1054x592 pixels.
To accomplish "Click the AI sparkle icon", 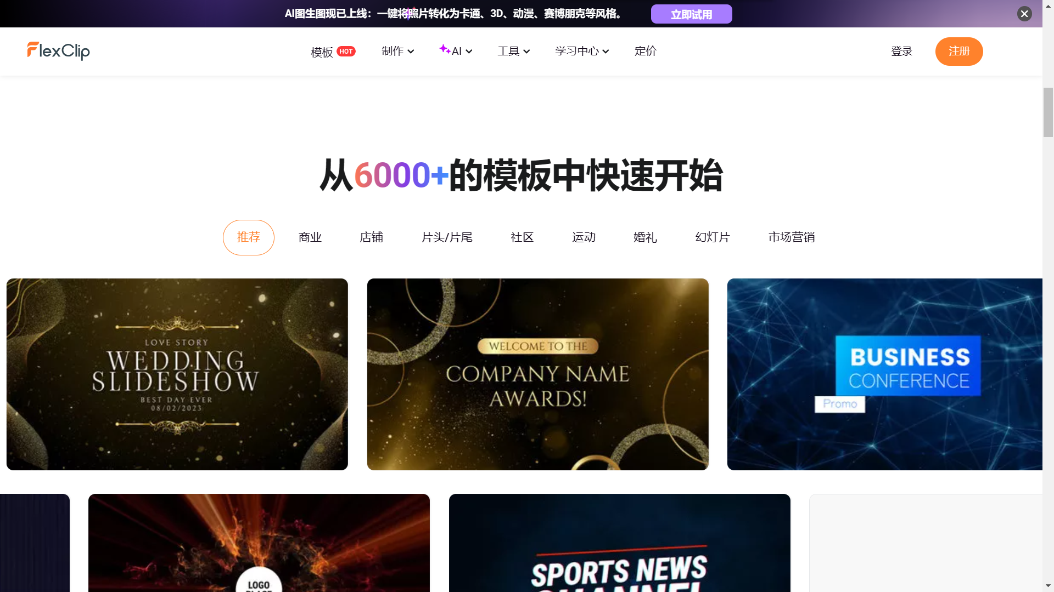I will [x=445, y=49].
